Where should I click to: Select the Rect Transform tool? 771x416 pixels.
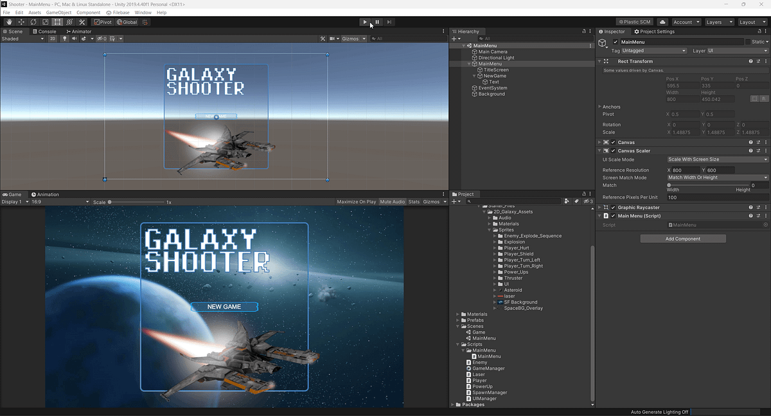(x=58, y=21)
